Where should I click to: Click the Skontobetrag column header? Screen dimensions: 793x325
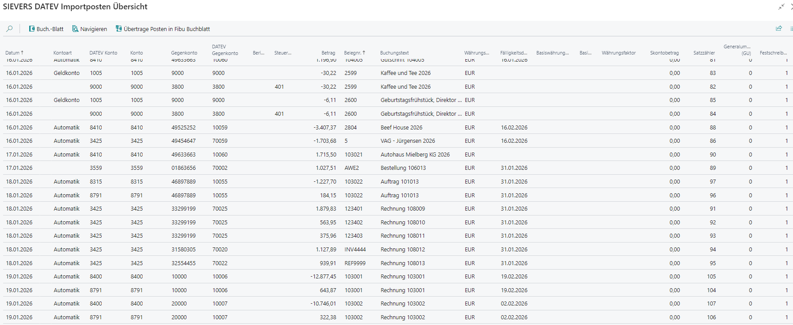click(x=664, y=53)
